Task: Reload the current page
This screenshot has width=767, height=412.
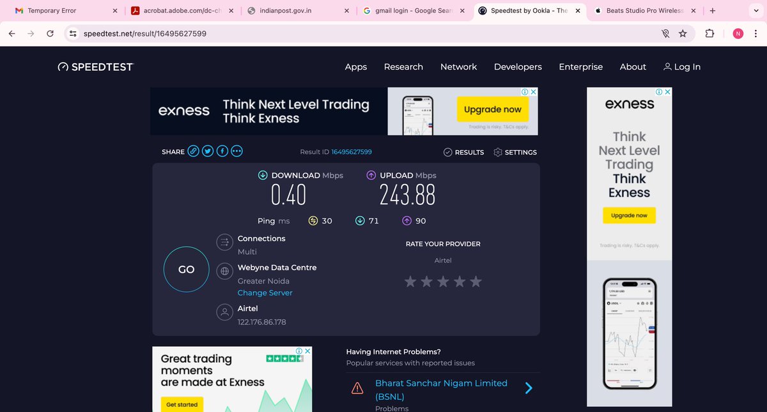Action: (50, 33)
